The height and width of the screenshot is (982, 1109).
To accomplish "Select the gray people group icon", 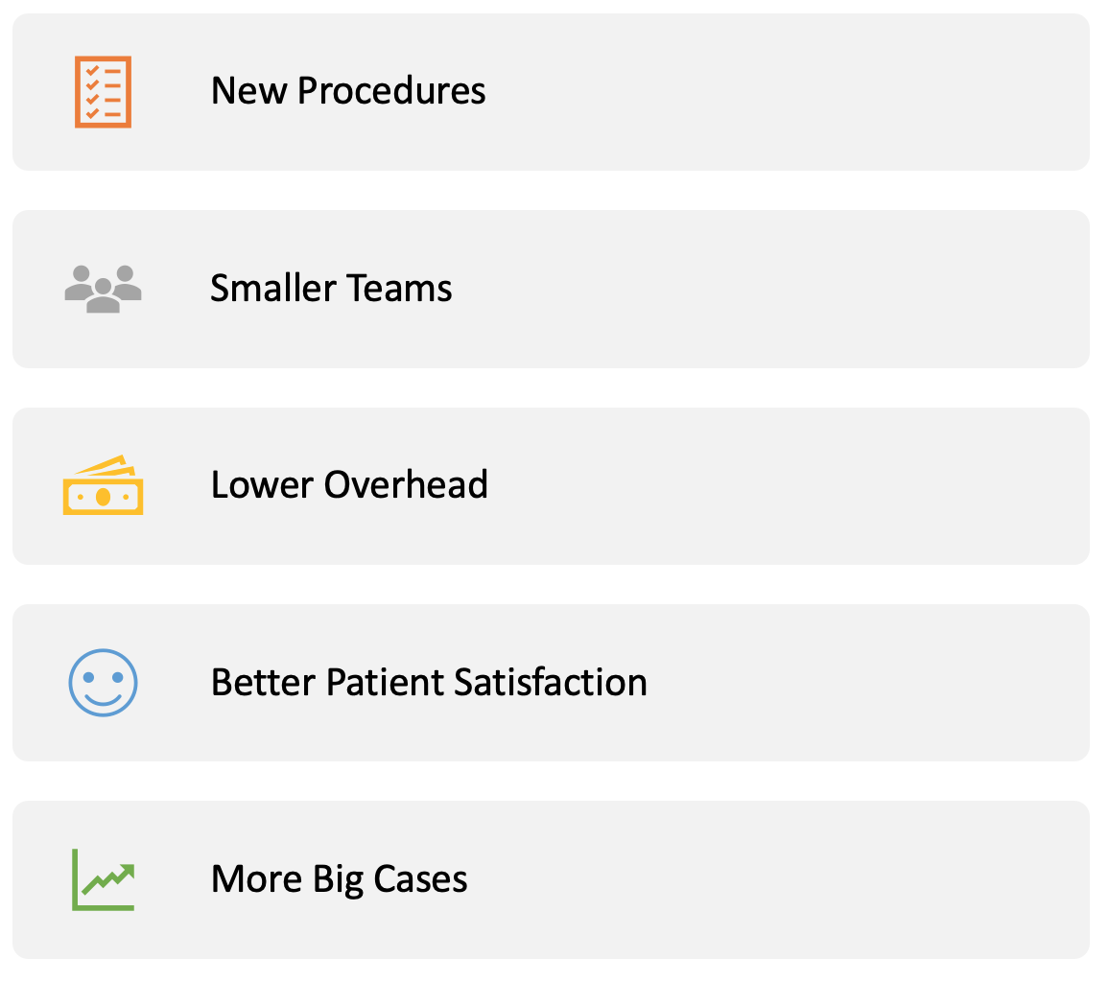I will 104,289.
